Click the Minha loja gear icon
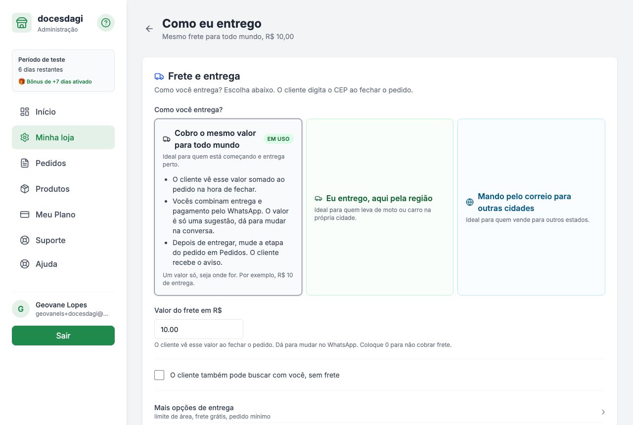This screenshot has width=633, height=425. coord(25,137)
